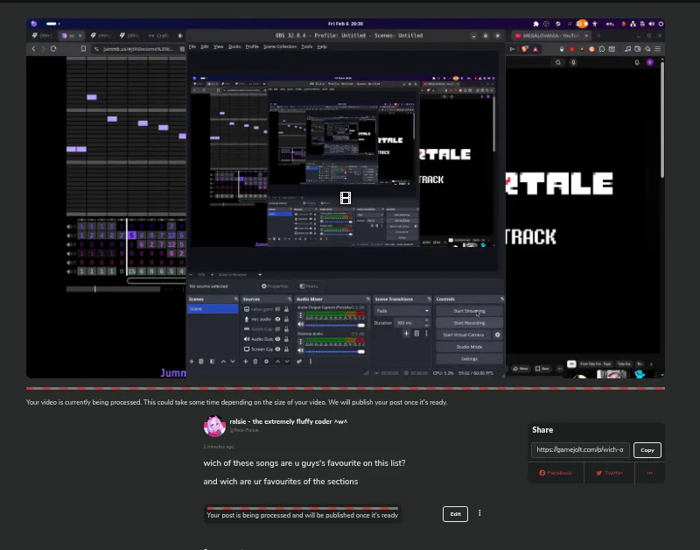Open the OBS Edit menu
The height and width of the screenshot is (550, 700).
point(205,46)
